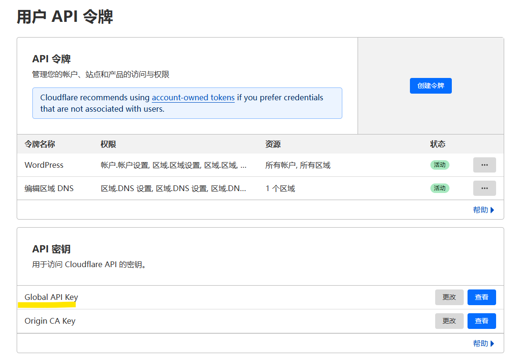Viewport: 508px width, 356px height.
Task: Click 更改 for Global API Key
Action: click(x=449, y=297)
